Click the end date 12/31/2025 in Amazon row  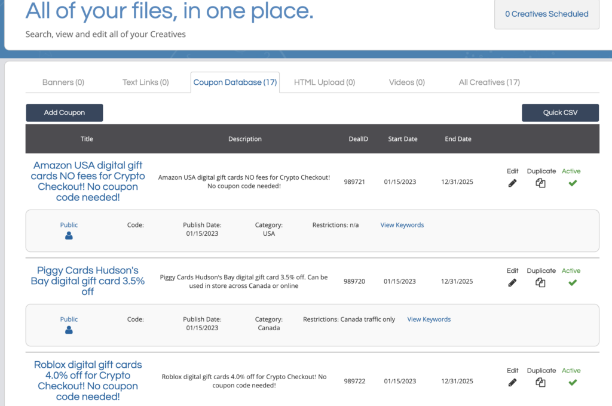pos(457,182)
